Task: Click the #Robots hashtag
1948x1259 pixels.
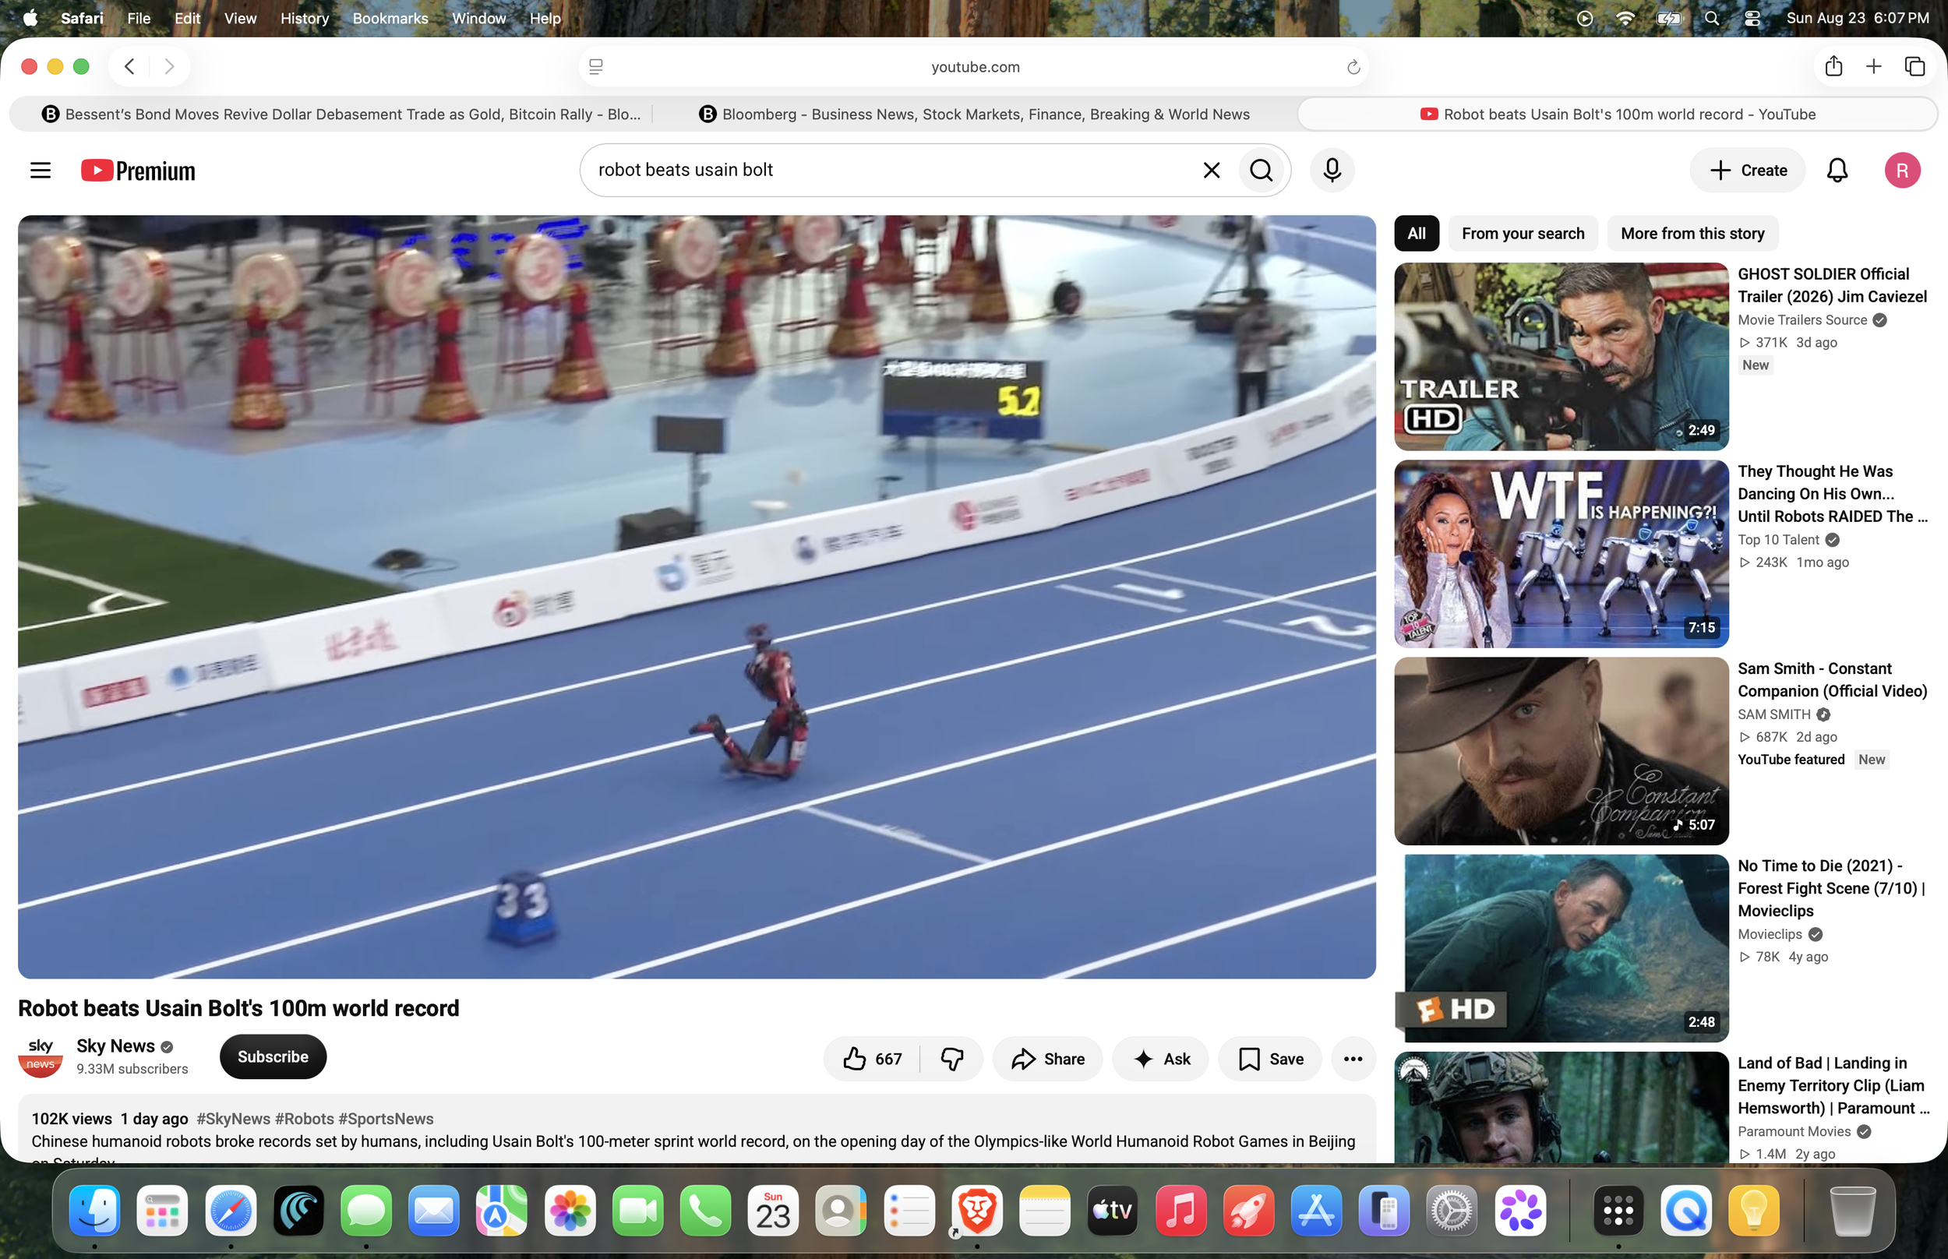Action: 304,1119
